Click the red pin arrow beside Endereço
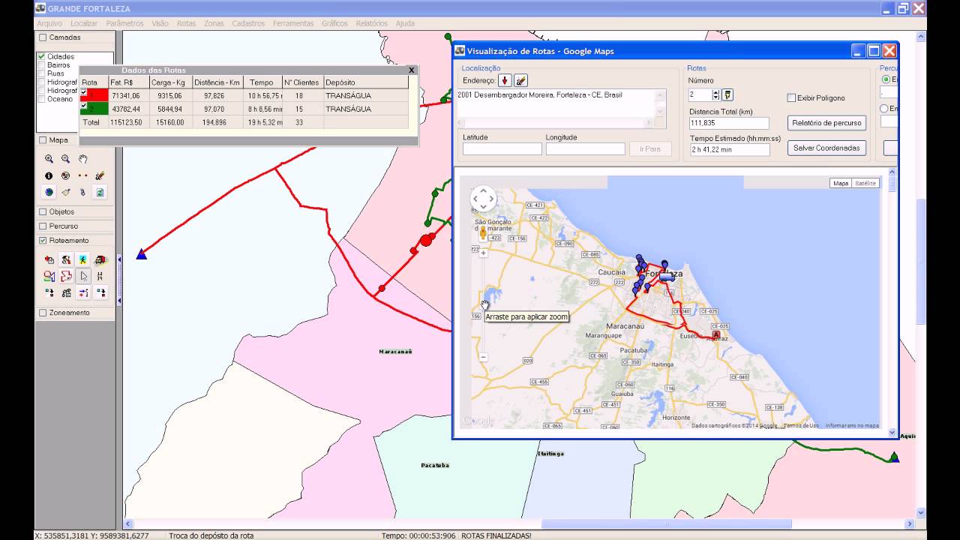 pyautogui.click(x=505, y=80)
